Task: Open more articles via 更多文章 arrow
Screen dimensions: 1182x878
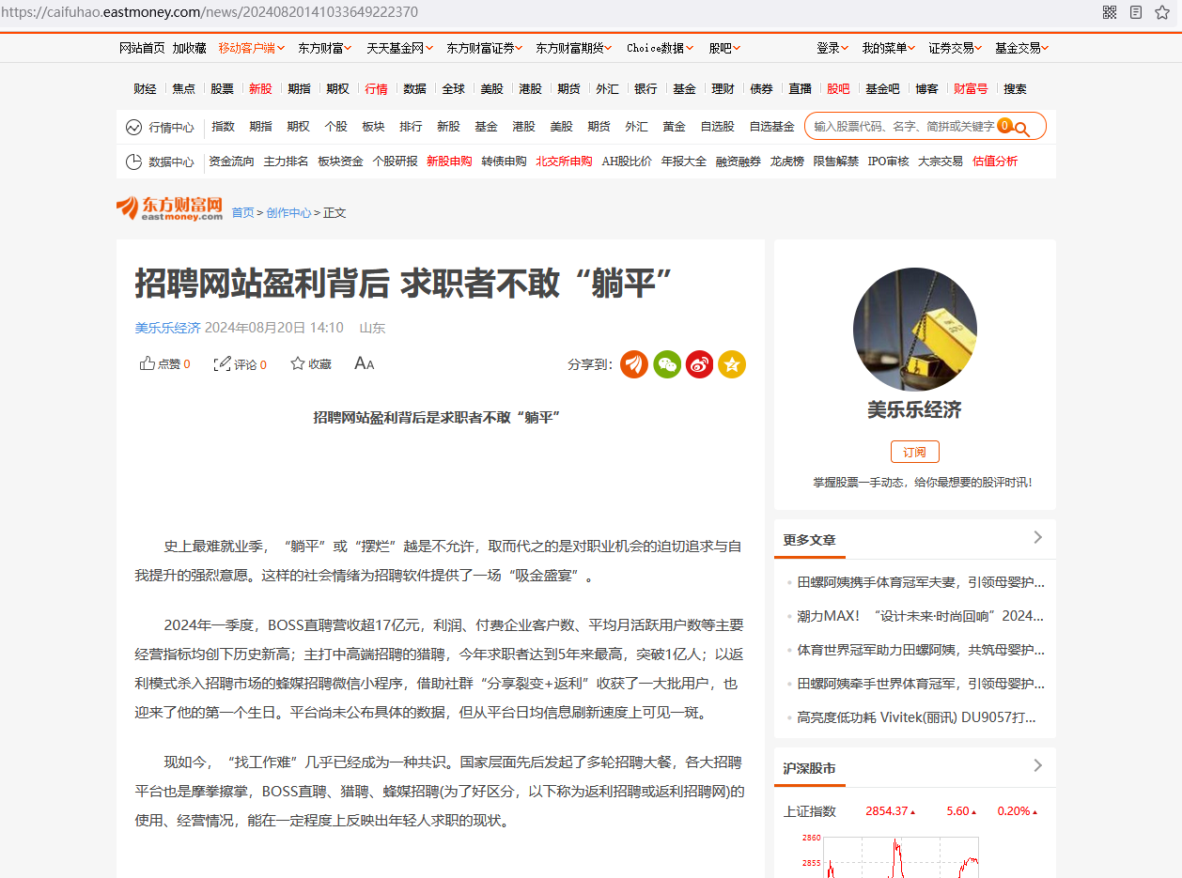Action: point(1037,537)
